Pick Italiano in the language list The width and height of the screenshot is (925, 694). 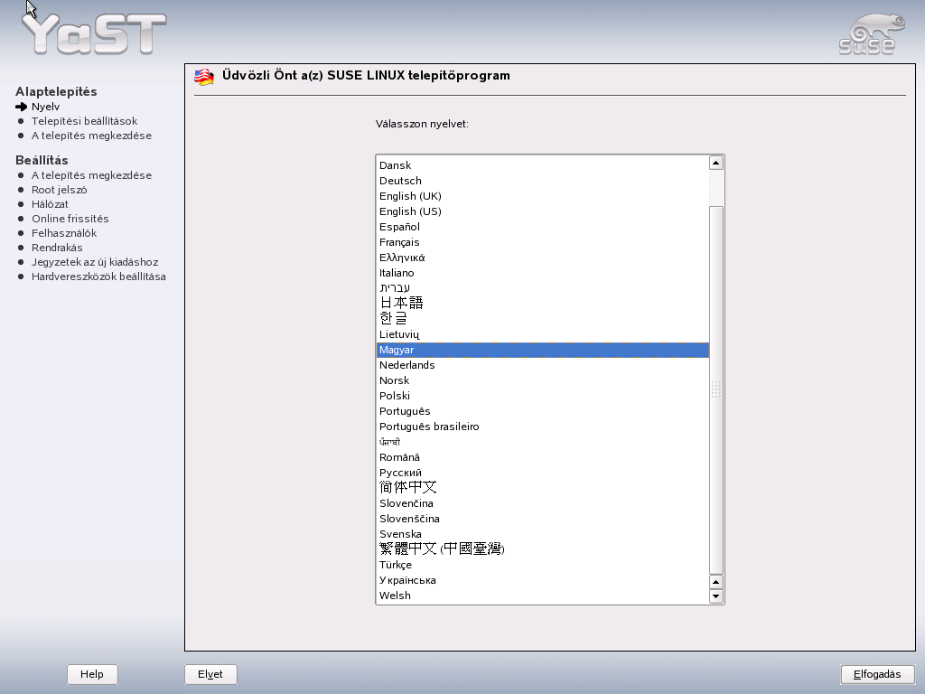coord(543,273)
